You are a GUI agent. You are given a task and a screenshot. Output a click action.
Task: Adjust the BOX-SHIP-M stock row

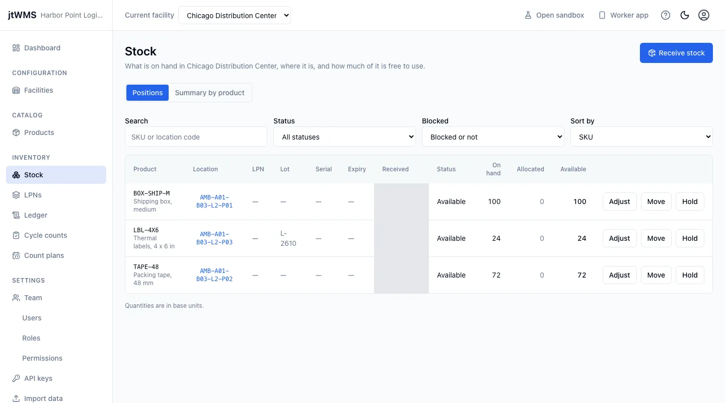(619, 201)
